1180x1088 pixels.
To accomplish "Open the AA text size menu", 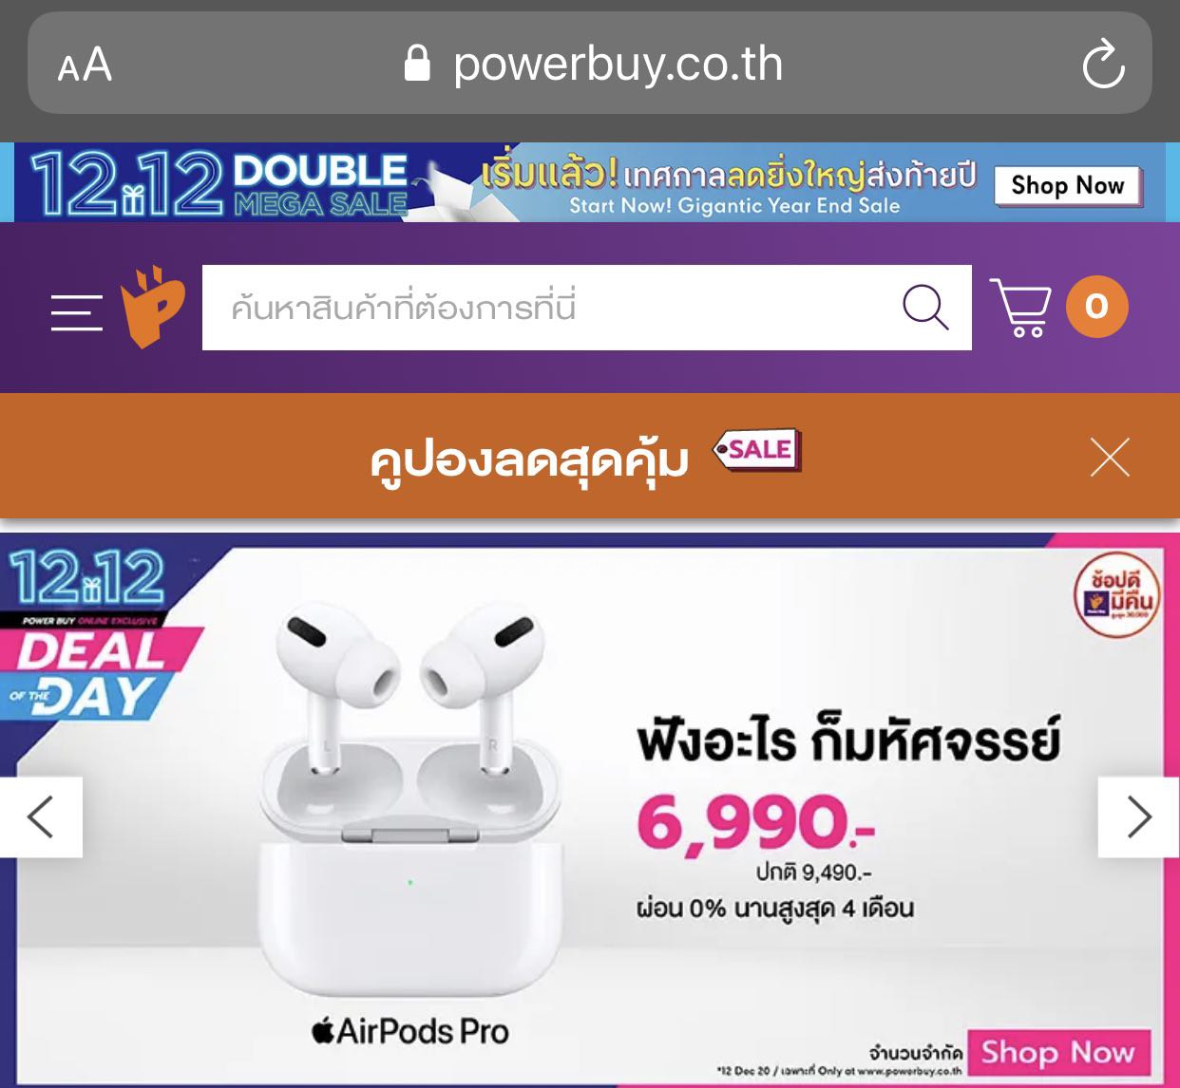I will coord(85,66).
